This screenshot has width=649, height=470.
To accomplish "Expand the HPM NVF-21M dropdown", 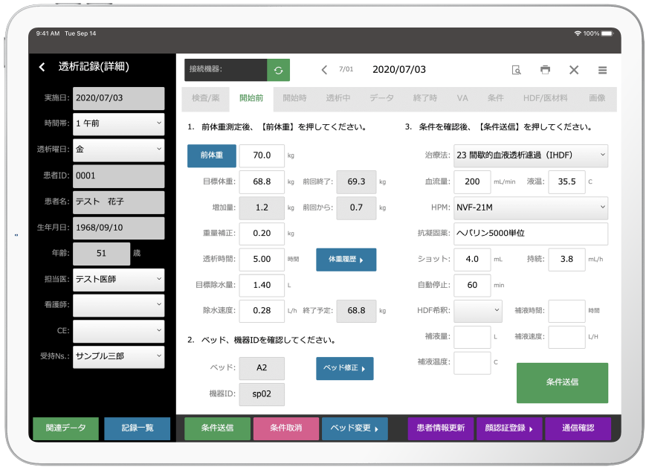I will coord(532,207).
